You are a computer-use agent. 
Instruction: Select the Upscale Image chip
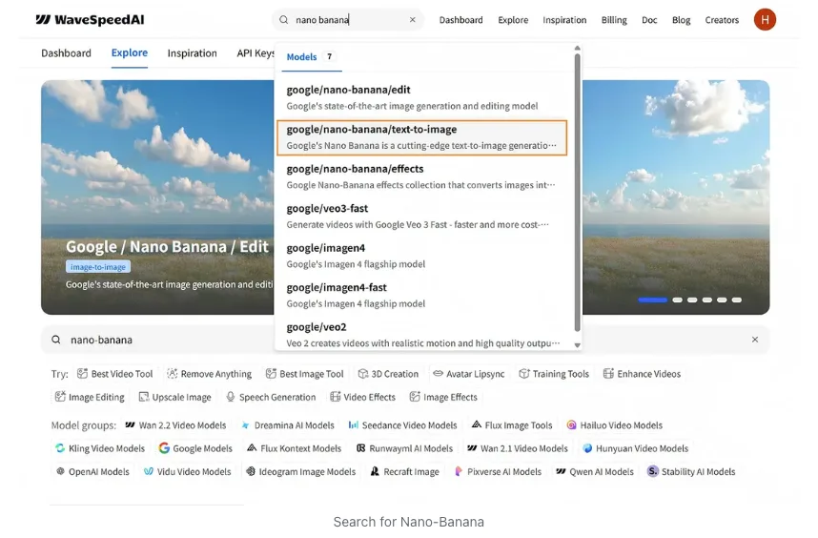(x=174, y=397)
